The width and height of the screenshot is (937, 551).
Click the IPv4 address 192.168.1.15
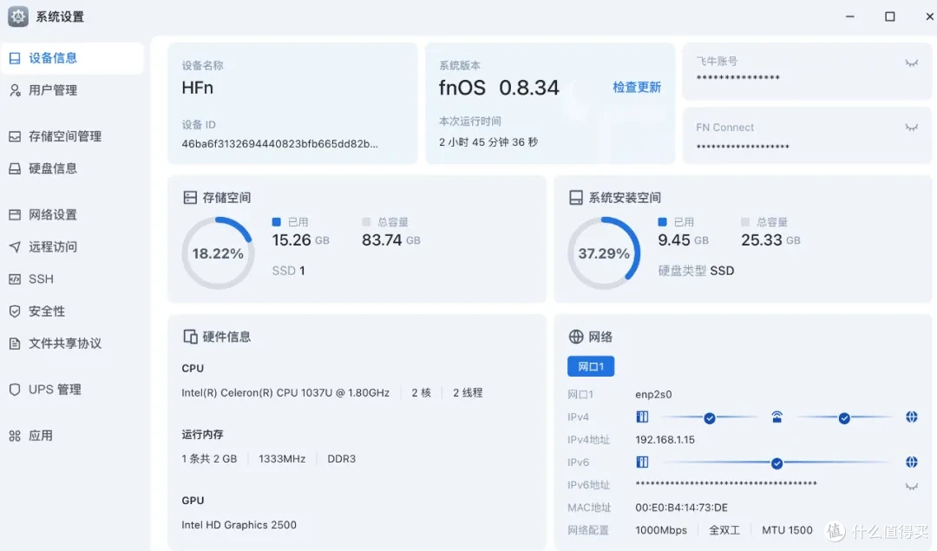coord(665,440)
